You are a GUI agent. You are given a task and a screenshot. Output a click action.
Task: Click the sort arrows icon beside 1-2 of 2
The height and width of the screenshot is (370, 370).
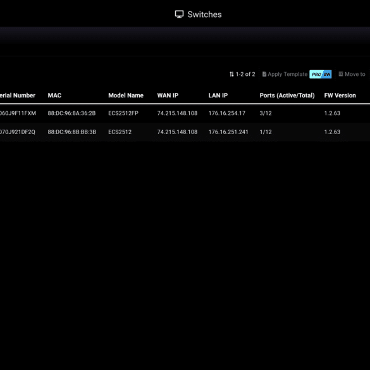pyautogui.click(x=231, y=75)
